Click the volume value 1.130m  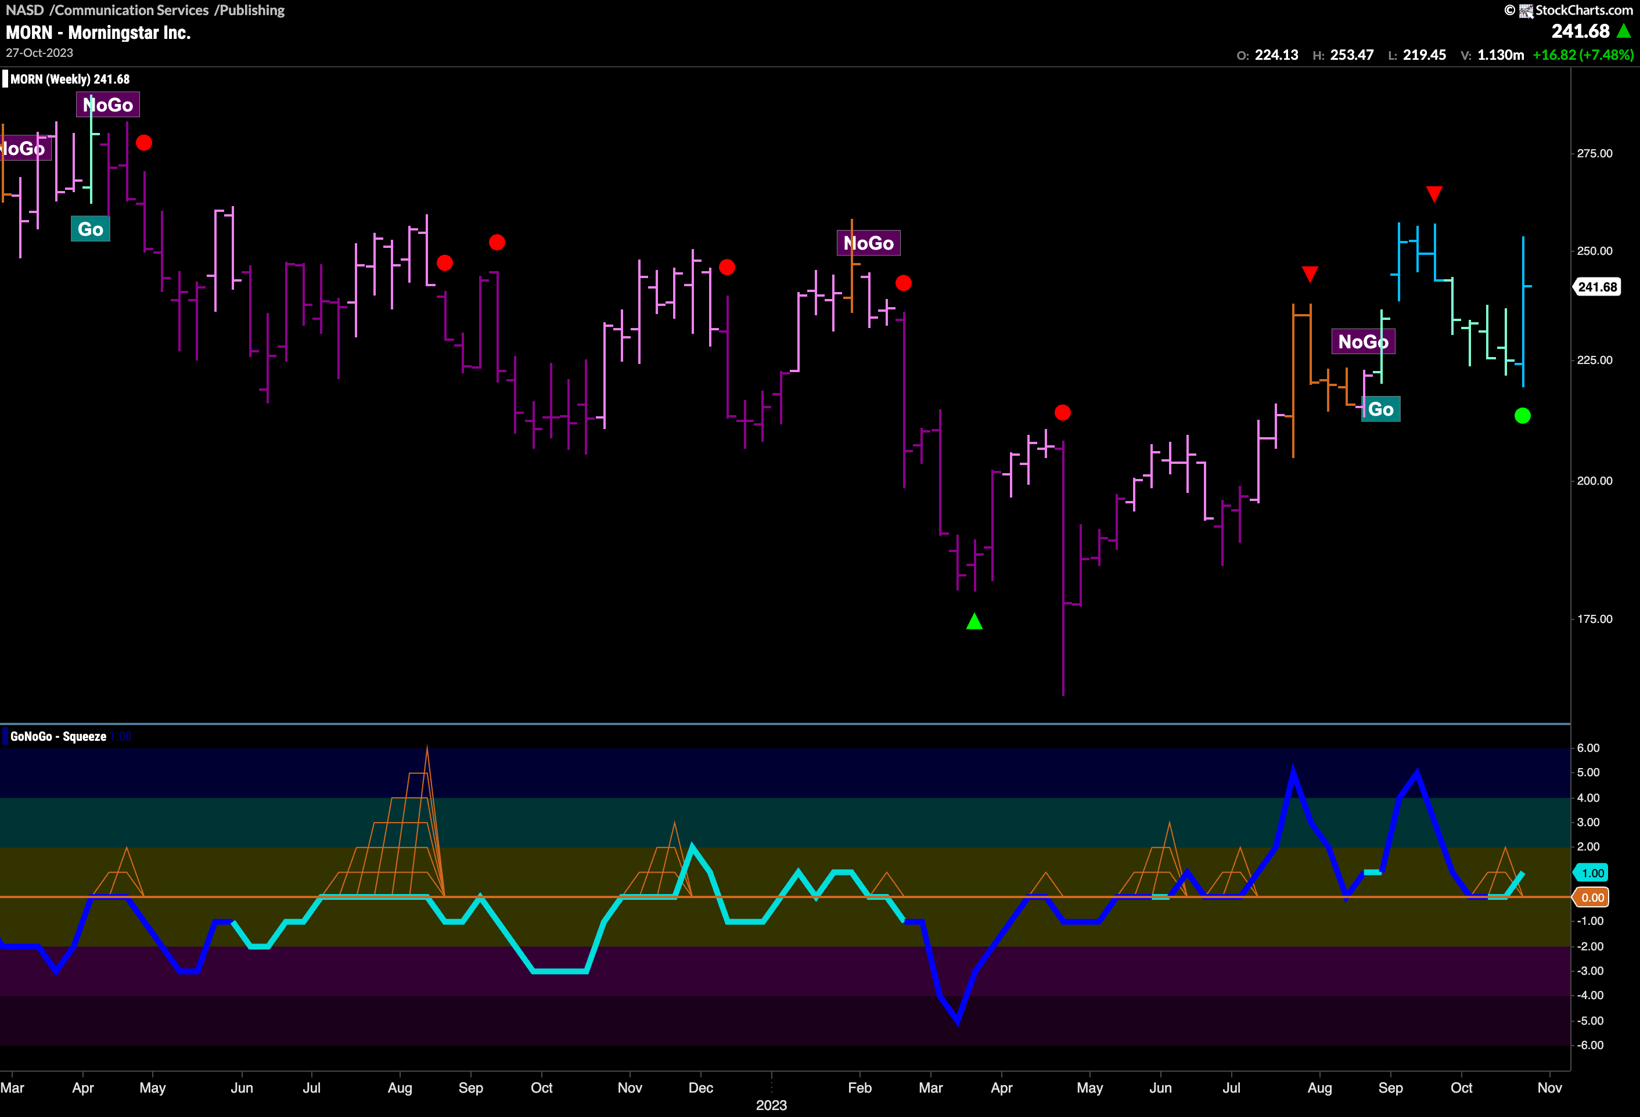pyautogui.click(x=1501, y=55)
